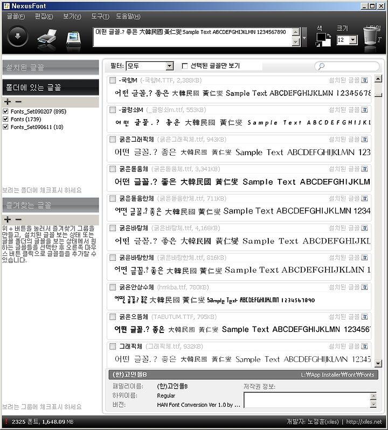Check the 굵은돋움체 font checkbox

click(x=113, y=169)
